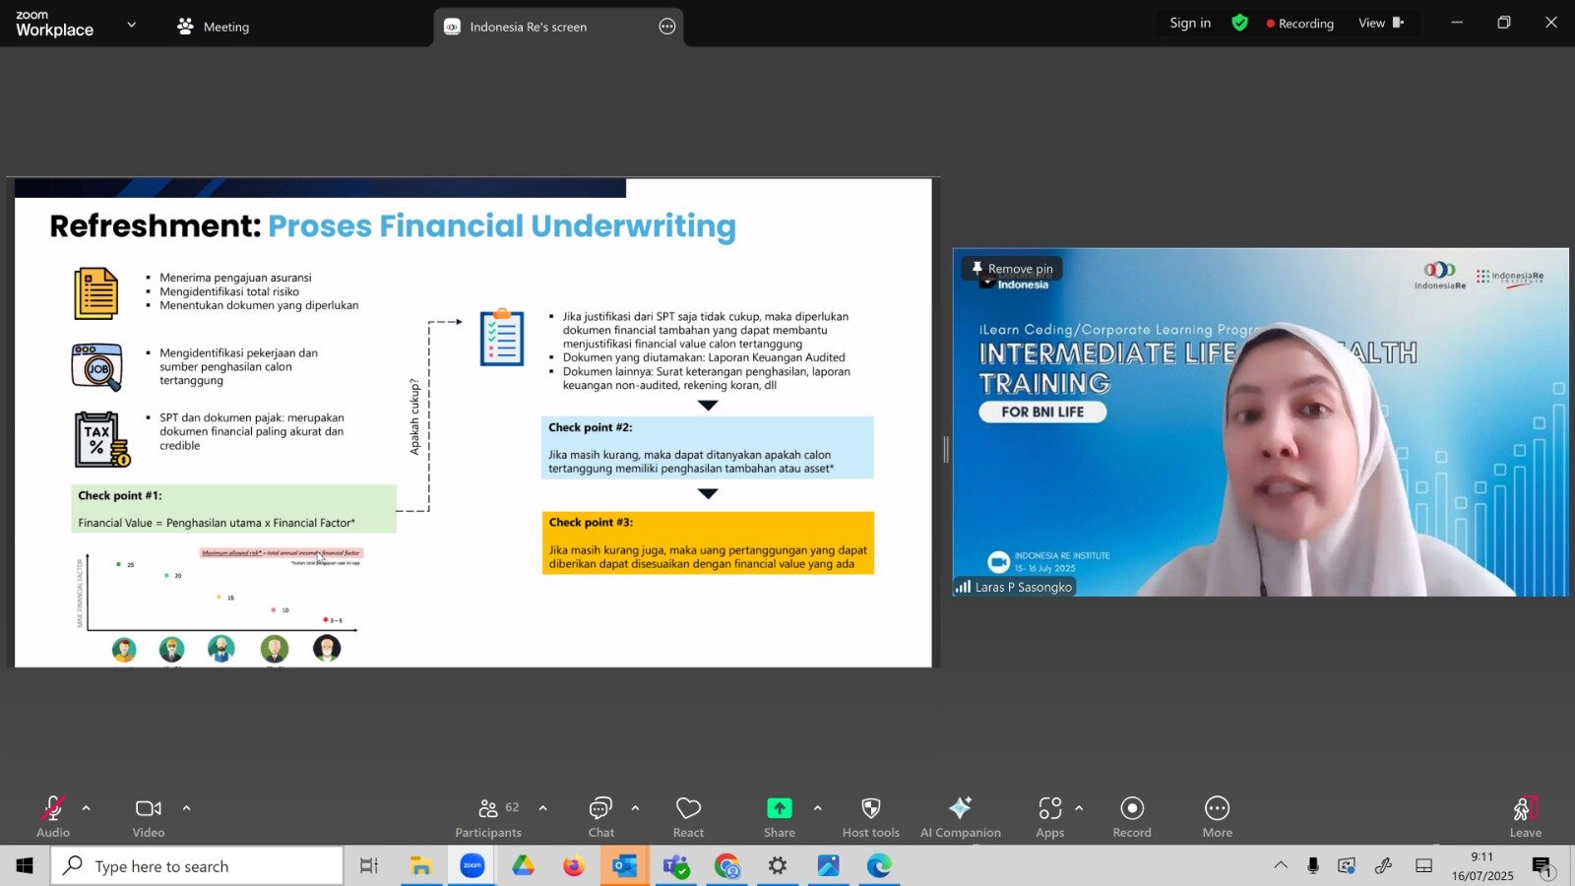Toggle the Video camera on
Image resolution: width=1575 pixels, height=886 pixels.
pyautogui.click(x=149, y=818)
